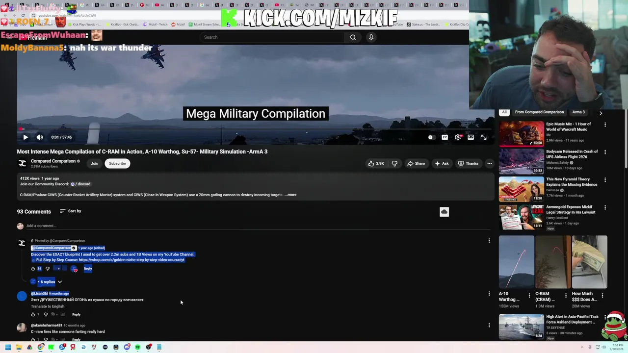Open High Alert in Asia-Pacific video thumbnail
Image resolution: width=628 pixels, height=353 pixels.
coord(522,327)
